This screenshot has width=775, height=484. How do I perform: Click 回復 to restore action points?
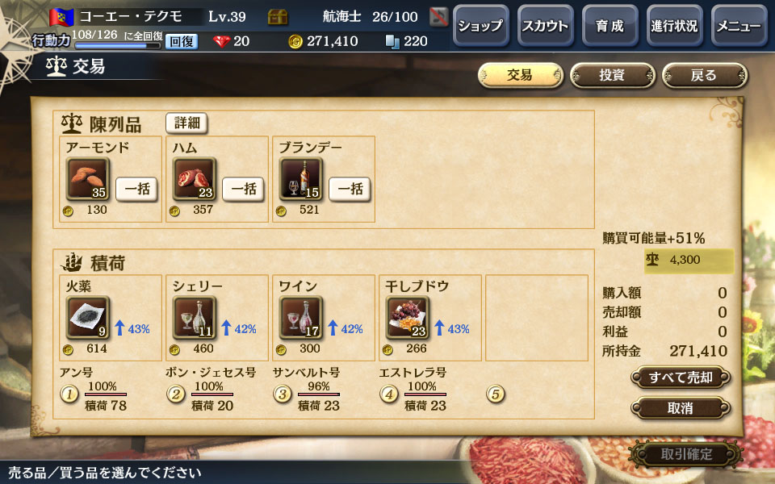(x=182, y=41)
